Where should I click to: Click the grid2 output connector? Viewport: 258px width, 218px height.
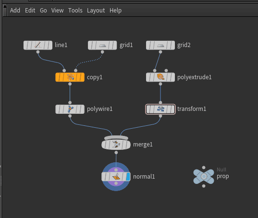coord(160,52)
